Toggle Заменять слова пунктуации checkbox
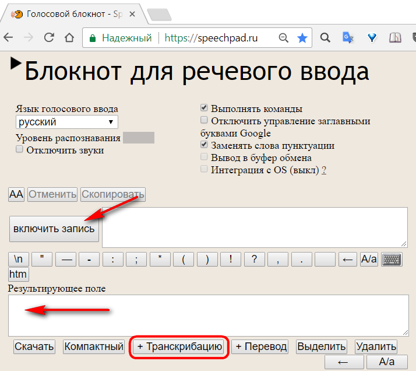 pyautogui.click(x=204, y=145)
